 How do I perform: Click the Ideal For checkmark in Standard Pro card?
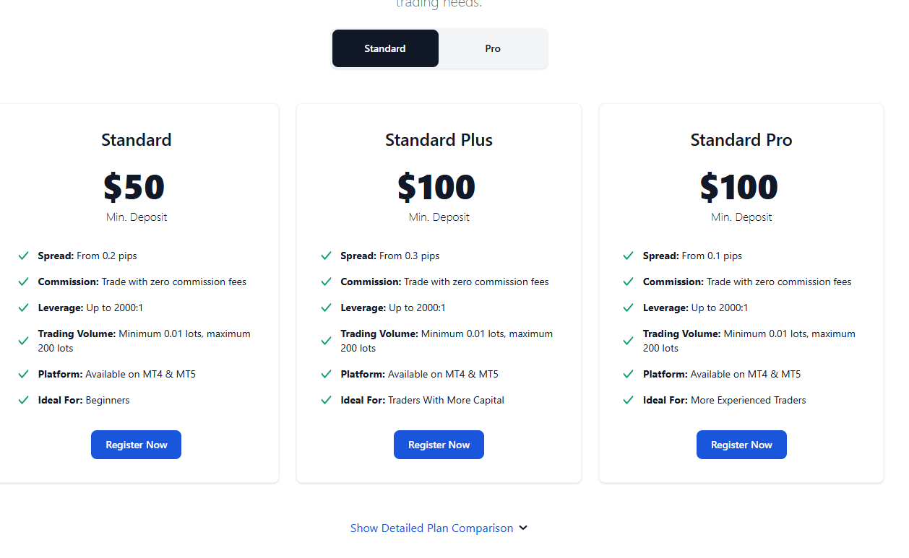point(629,400)
